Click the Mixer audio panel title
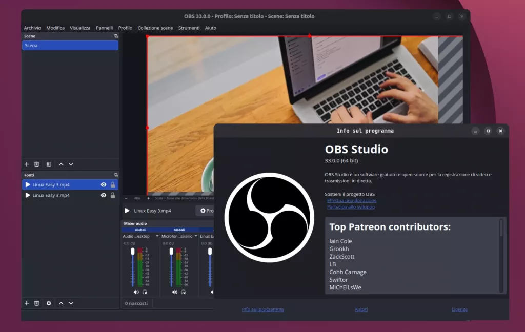The image size is (525, 332). 135,223
